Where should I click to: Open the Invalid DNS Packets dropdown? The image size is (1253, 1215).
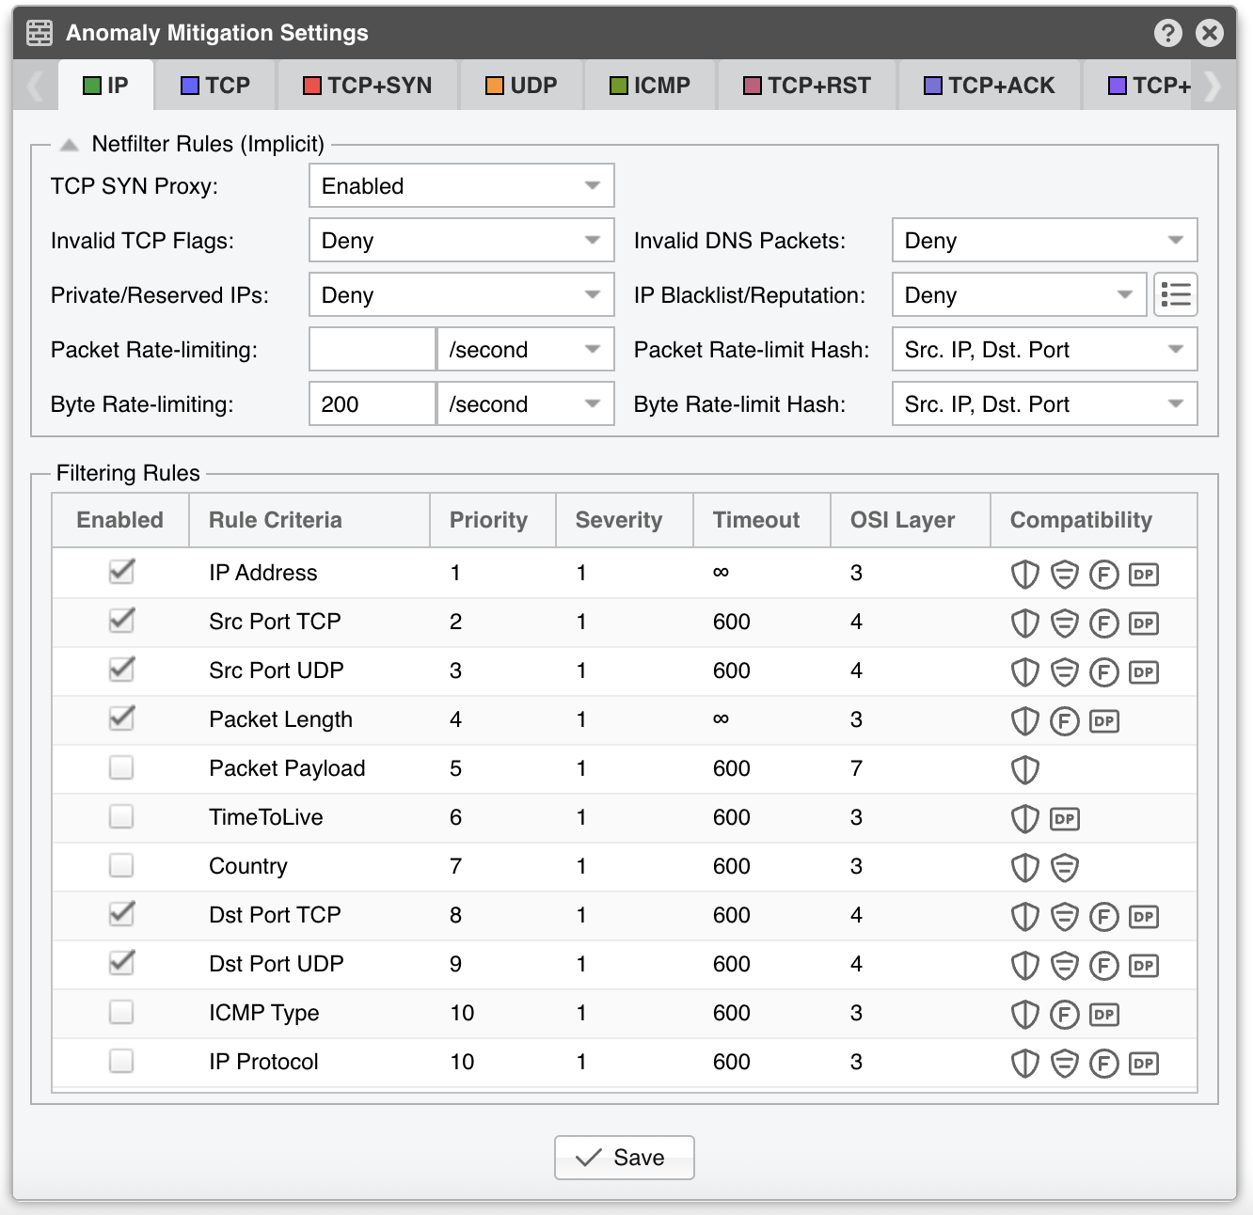click(1045, 241)
